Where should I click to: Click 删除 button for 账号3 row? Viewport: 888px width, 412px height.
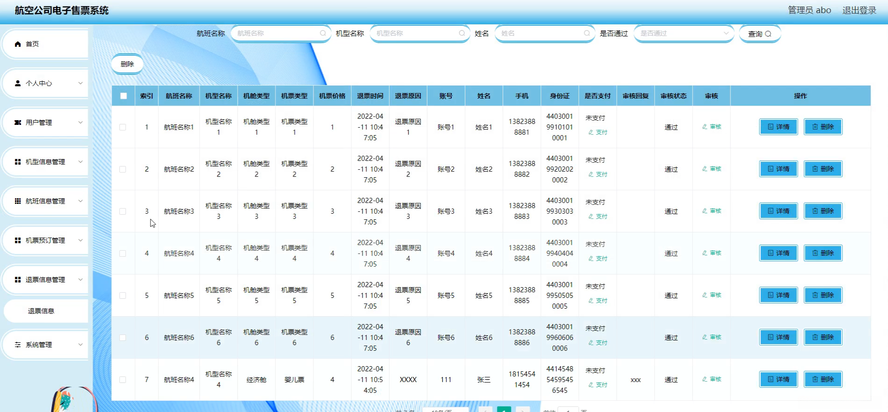823,211
